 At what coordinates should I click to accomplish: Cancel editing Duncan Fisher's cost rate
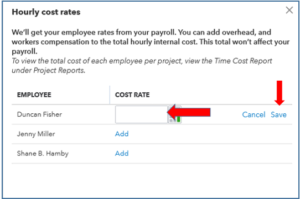tap(254, 114)
